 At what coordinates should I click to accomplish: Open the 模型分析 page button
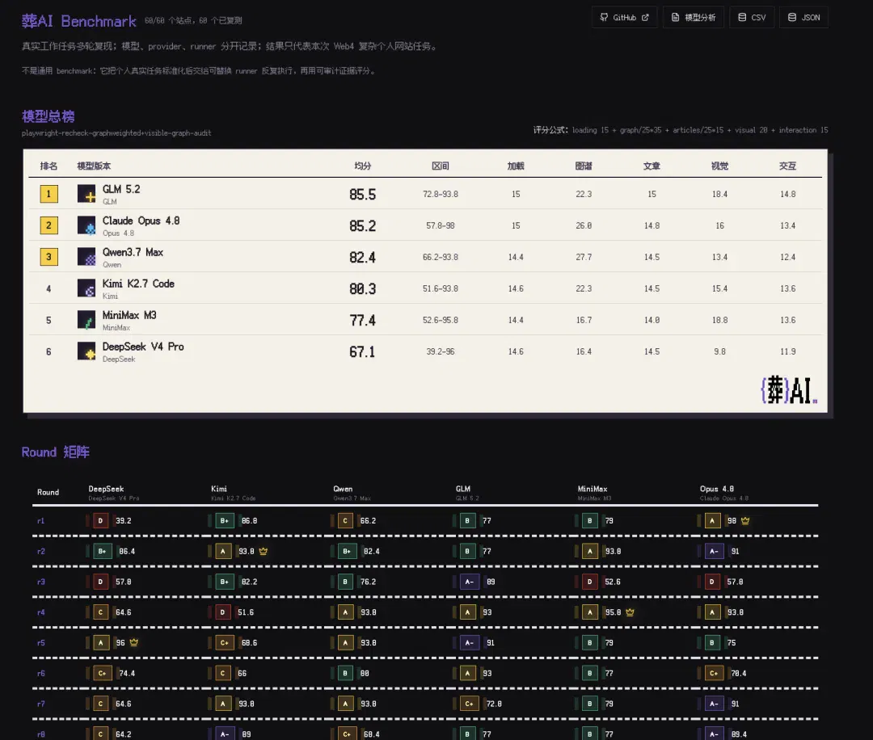[694, 17]
